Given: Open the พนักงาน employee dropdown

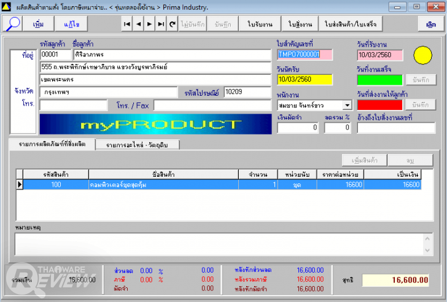Looking at the screenshot, I should pyautogui.click(x=348, y=105).
